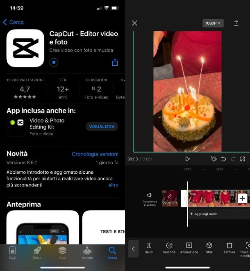Stop the CapCut download in progress
This screenshot has height=271, width=250.
pos(54,62)
